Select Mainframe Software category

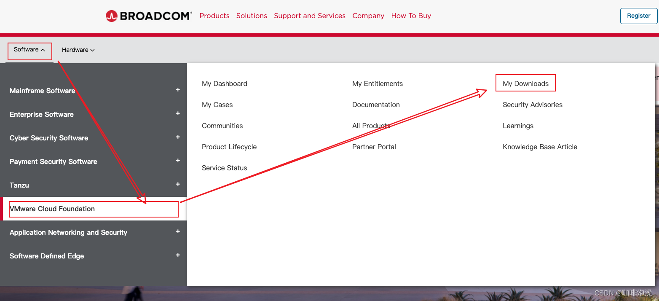(42, 91)
